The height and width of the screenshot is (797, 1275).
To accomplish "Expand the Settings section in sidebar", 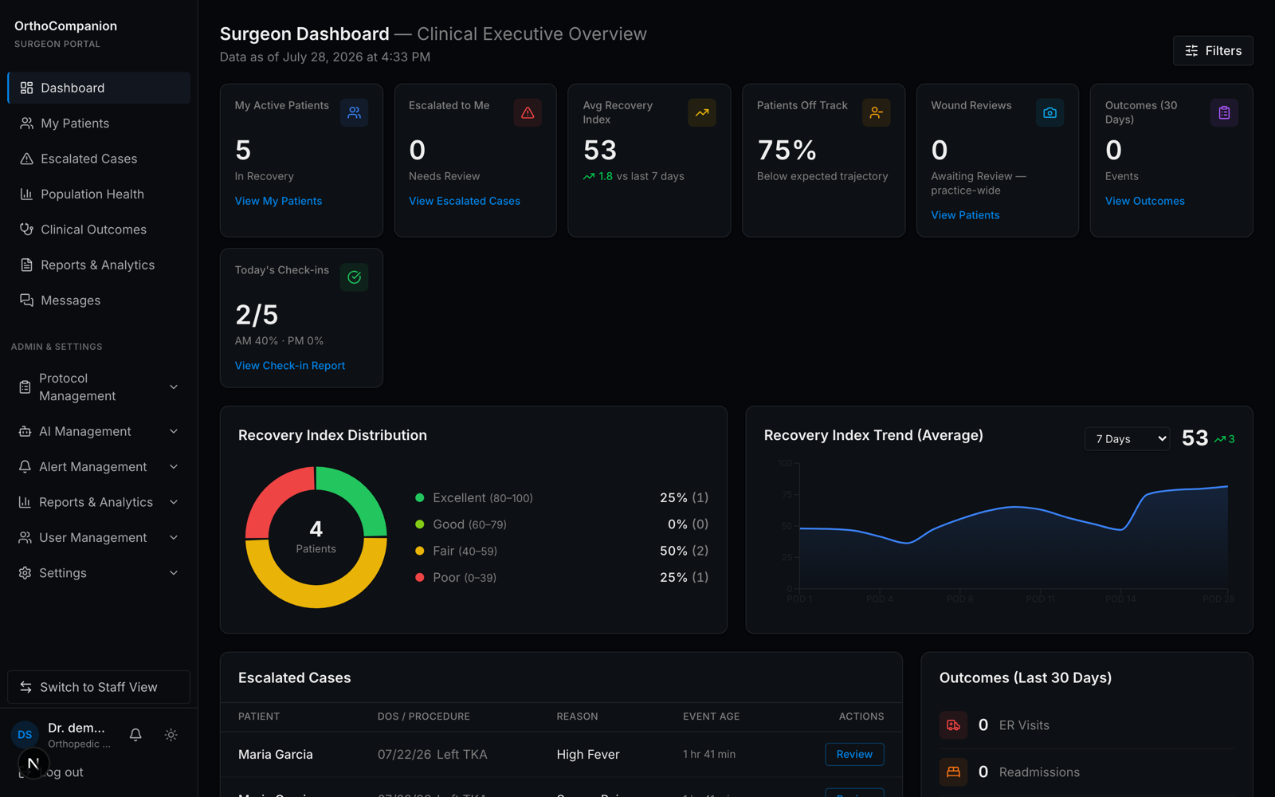I will coord(99,573).
